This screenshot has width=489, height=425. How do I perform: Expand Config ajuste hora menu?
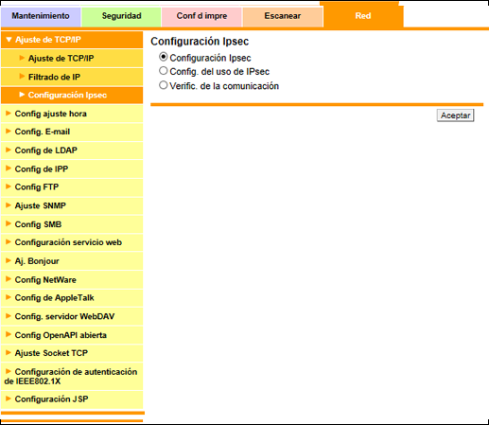72,114
